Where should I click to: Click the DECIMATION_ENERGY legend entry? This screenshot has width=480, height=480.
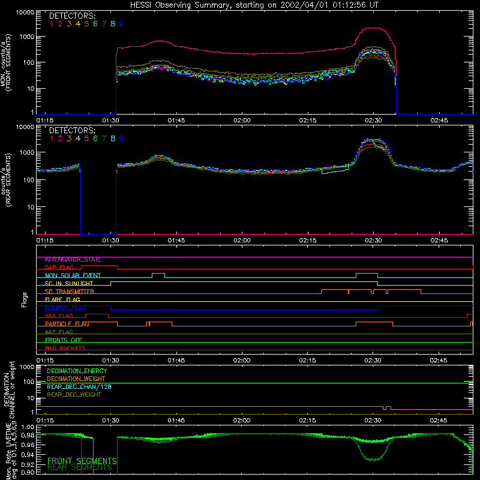click(77, 371)
